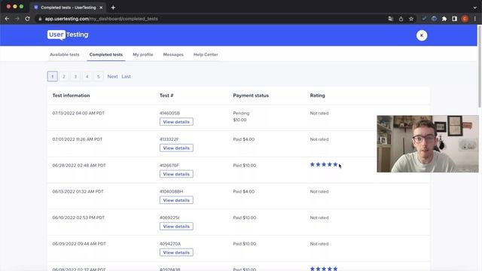
Task: Open the Messages tab
Action: coord(173,55)
